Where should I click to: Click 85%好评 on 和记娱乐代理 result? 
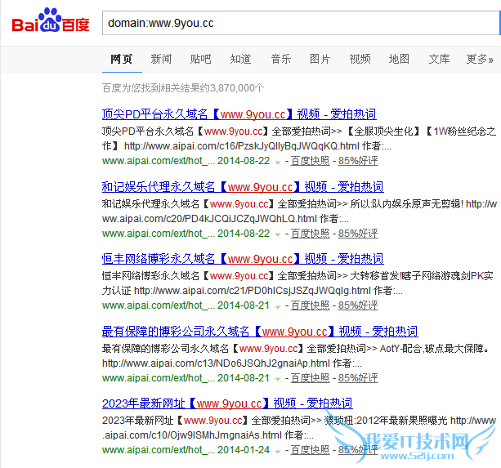358,234
